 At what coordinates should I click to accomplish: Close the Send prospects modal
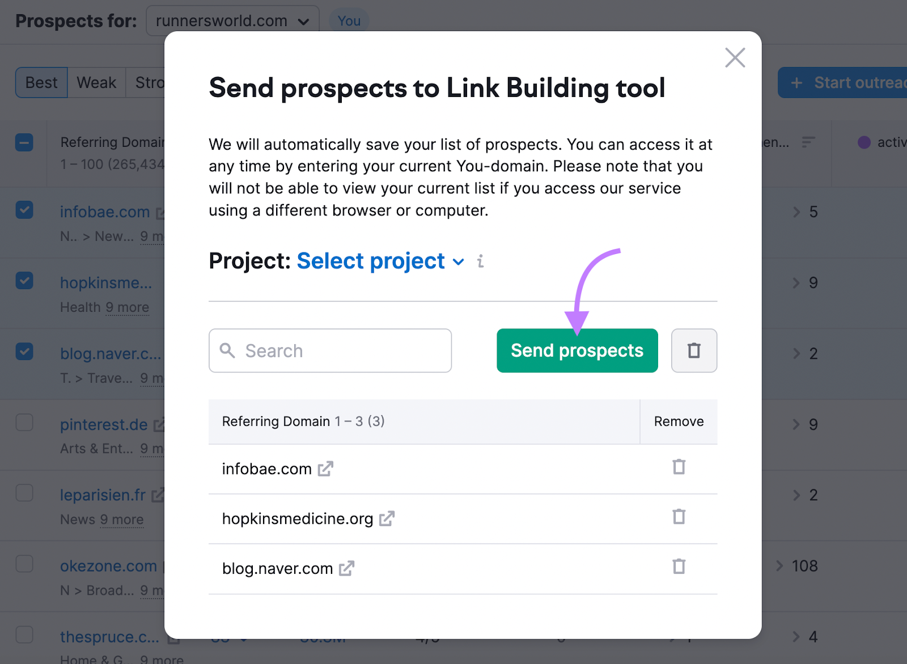[x=735, y=57]
